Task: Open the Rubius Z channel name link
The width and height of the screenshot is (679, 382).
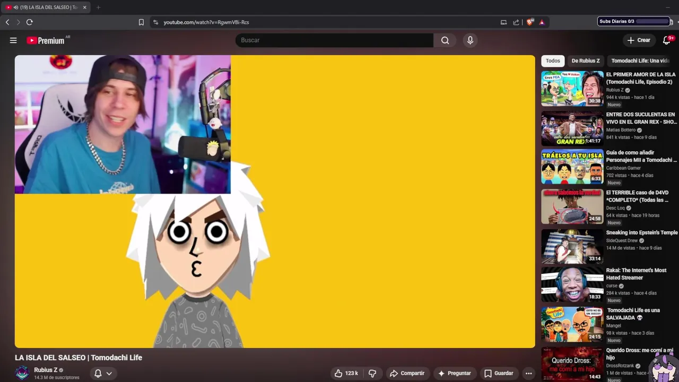Action: coord(46,370)
